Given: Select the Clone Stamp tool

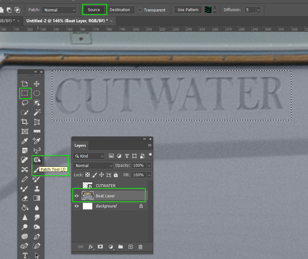Looking at the screenshot, I should 37,189.
